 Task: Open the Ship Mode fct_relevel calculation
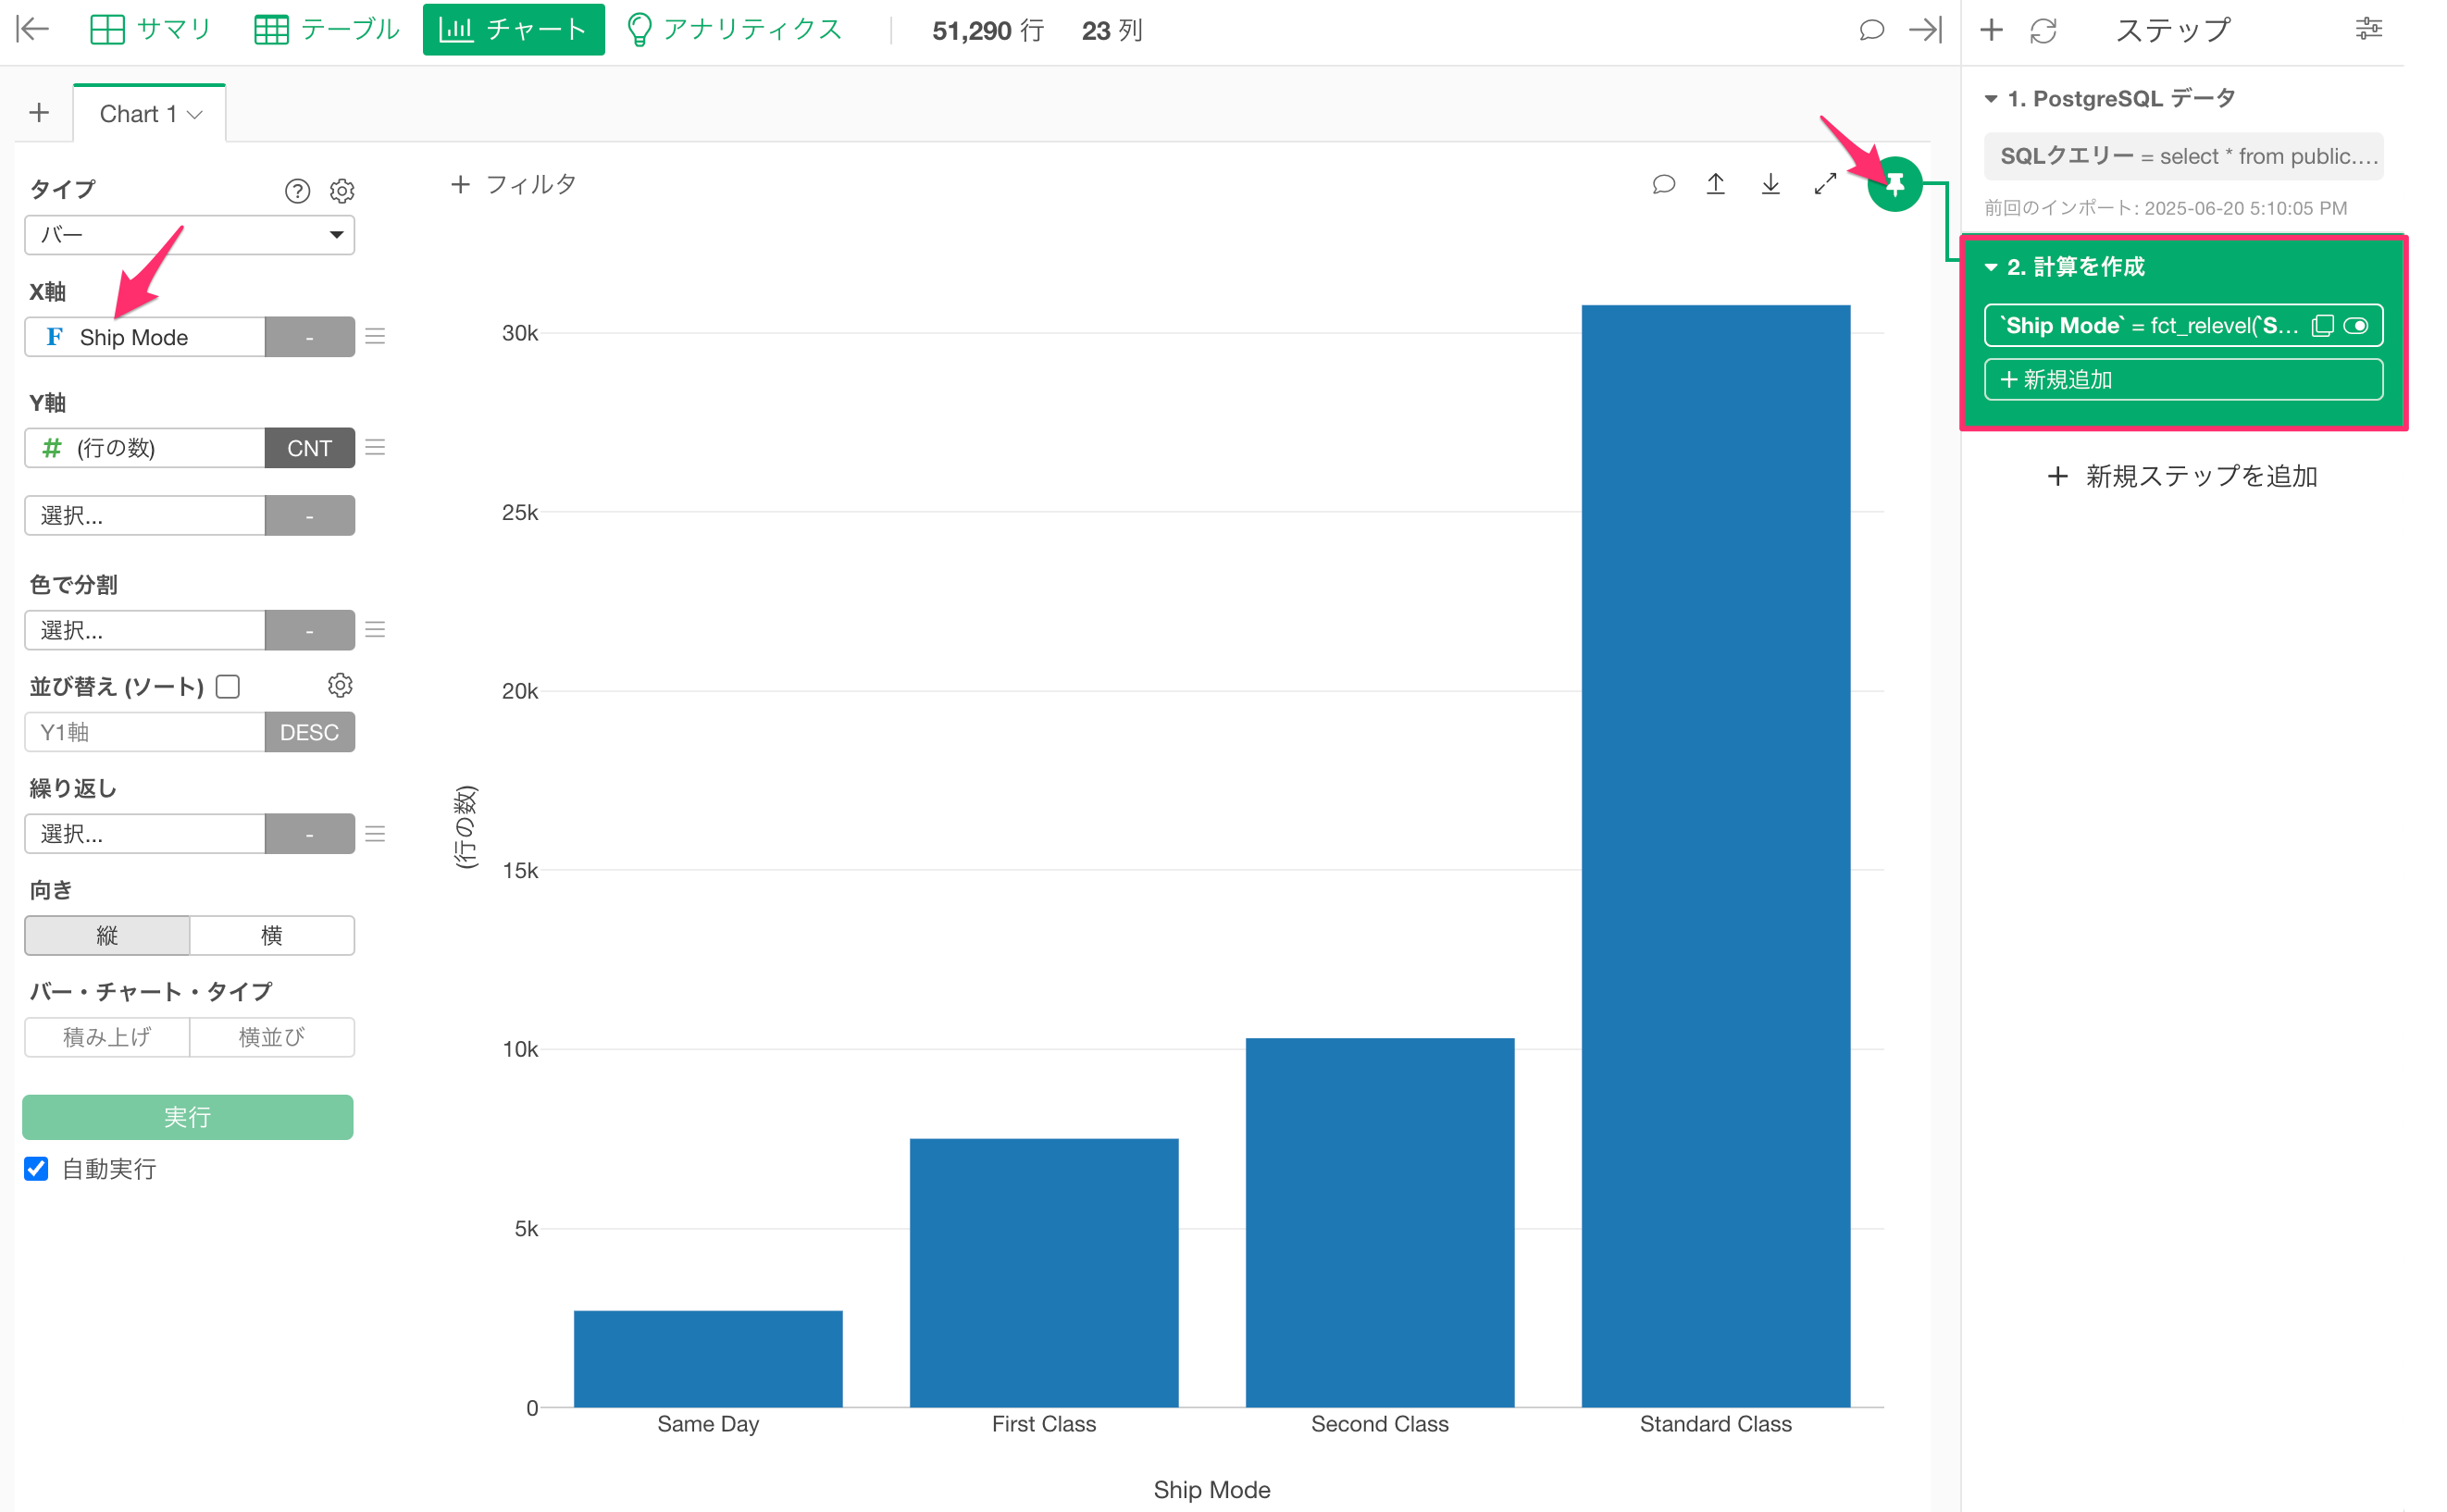coord(2150,325)
